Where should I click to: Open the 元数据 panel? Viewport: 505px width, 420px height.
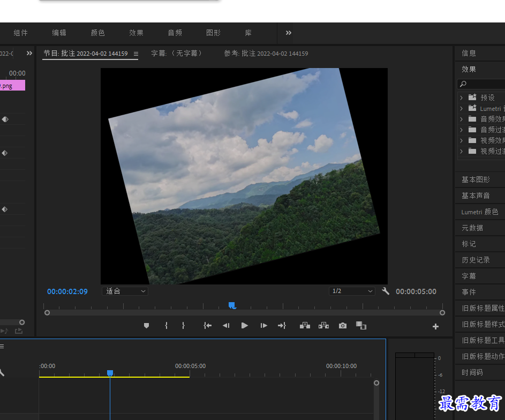click(x=472, y=228)
